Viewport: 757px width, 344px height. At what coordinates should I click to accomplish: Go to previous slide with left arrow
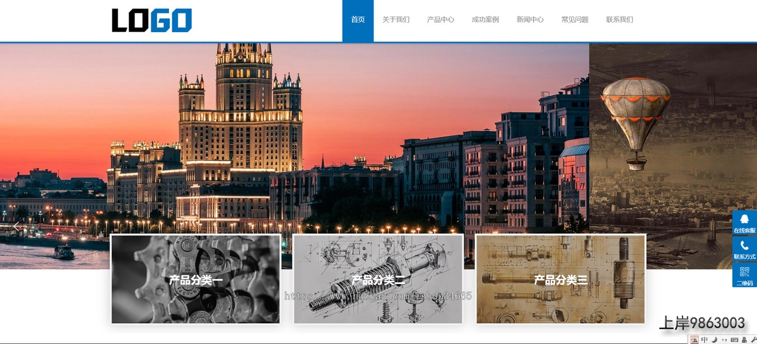click(x=17, y=226)
